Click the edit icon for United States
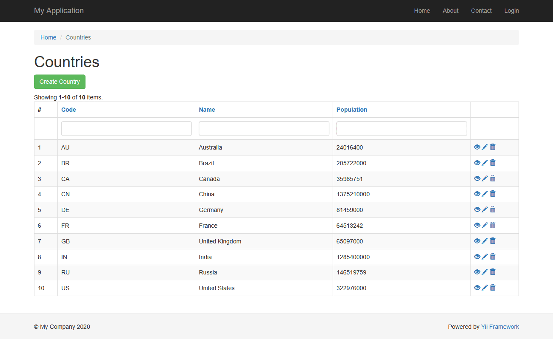The width and height of the screenshot is (553, 339). [x=485, y=288]
